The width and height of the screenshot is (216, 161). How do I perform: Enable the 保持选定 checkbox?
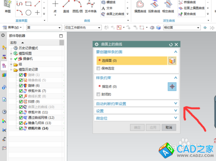[x=98, y=68]
